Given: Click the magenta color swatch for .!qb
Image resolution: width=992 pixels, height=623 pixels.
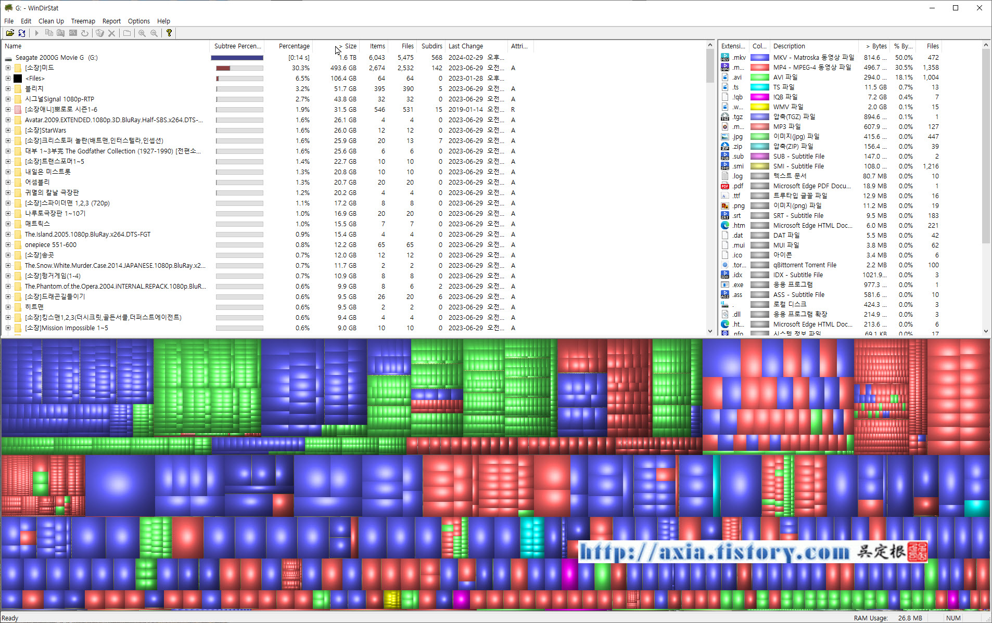Looking at the screenshot, I should (x=760, y=97).
